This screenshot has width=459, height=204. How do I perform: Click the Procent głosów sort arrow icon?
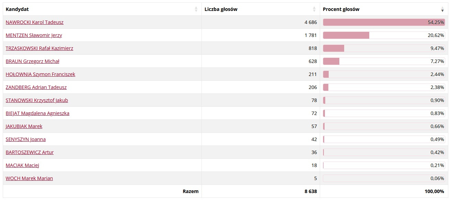(x=442, y=9)
